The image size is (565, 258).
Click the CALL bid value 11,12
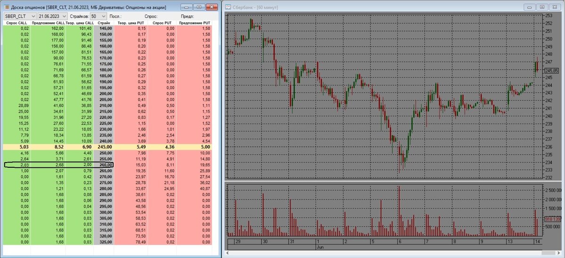coord(23,129)
